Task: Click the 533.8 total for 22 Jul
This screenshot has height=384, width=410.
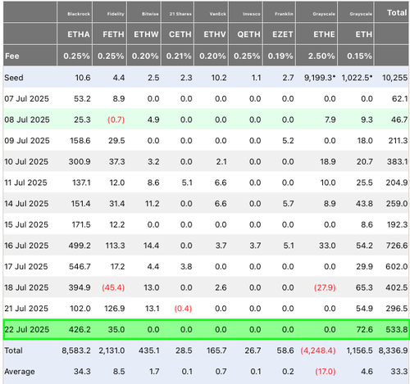Action: pyautogui.click(x=397, y=330)
